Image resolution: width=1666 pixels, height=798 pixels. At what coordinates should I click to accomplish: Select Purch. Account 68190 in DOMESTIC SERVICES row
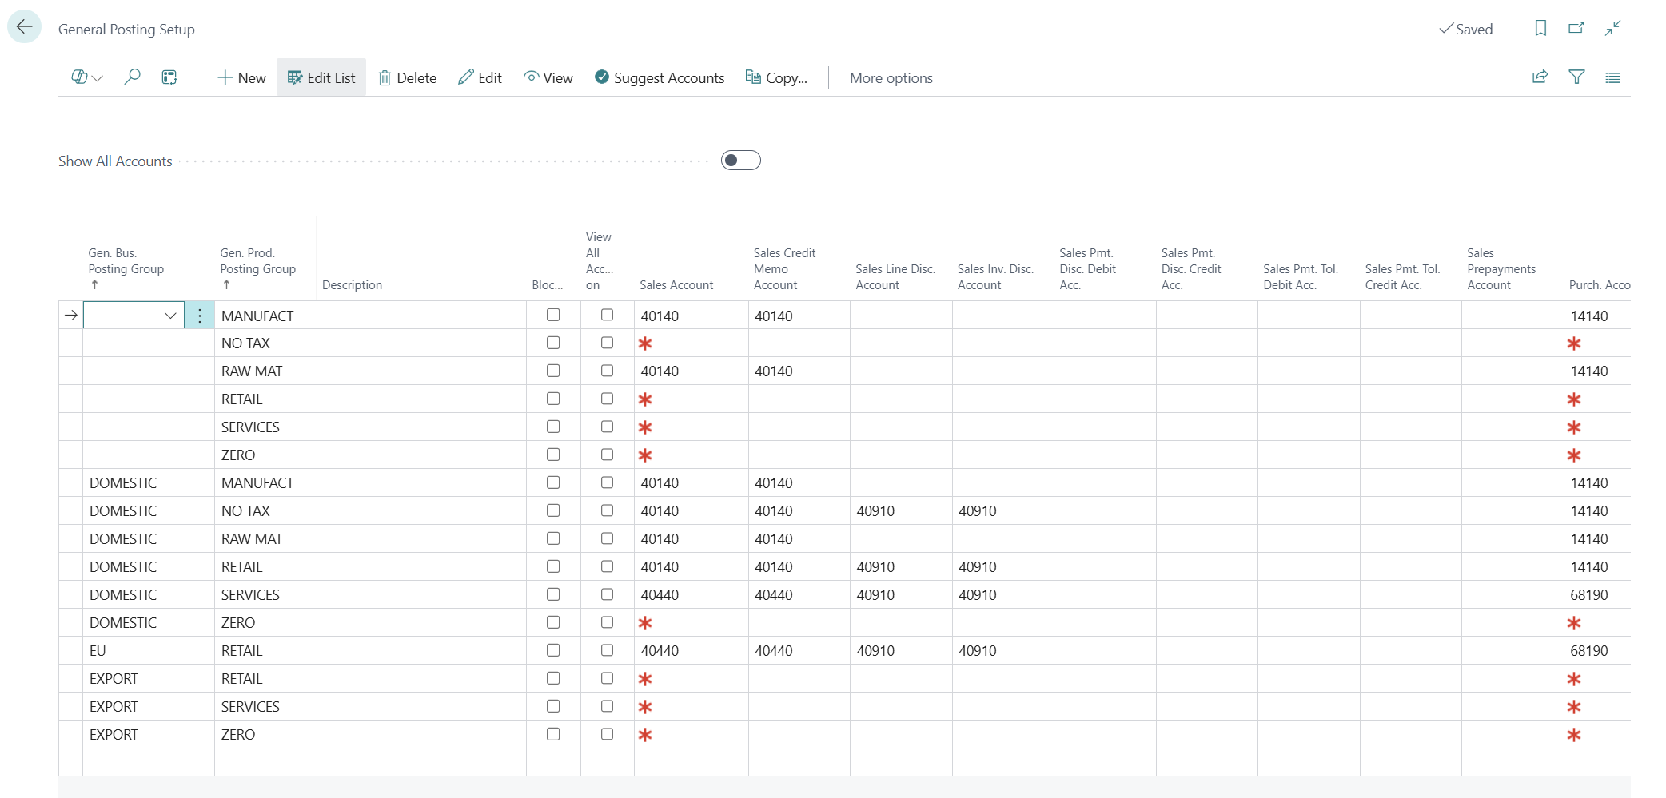[x=1589, y=594]
